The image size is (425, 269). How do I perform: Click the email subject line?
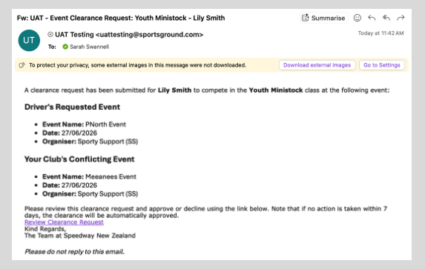tap(121, 18)
